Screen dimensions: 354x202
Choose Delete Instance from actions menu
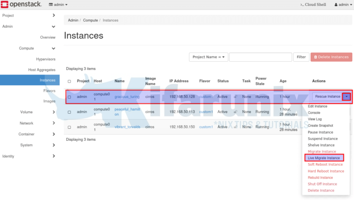pos(321,190)
